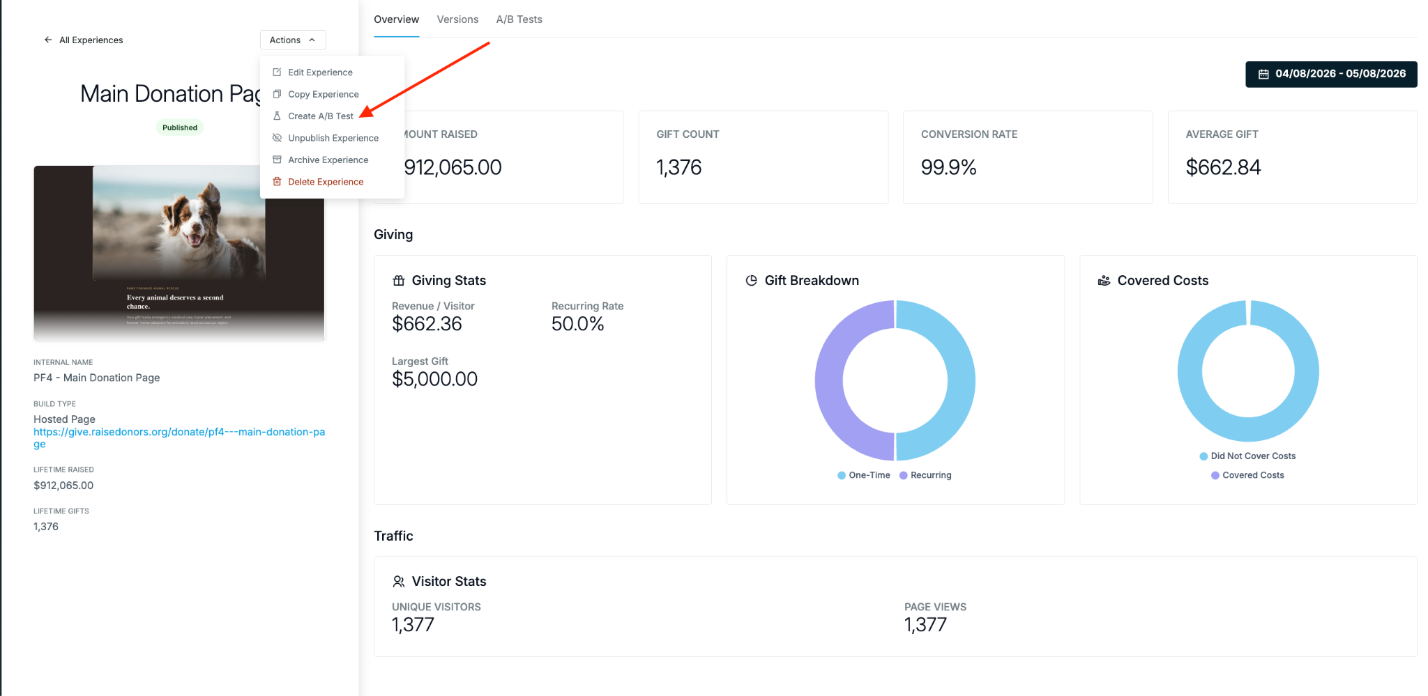Toggle the Recurring legend item in Gift Breakdown
This screenshot has height=696, width=1428.
[925, 475]
